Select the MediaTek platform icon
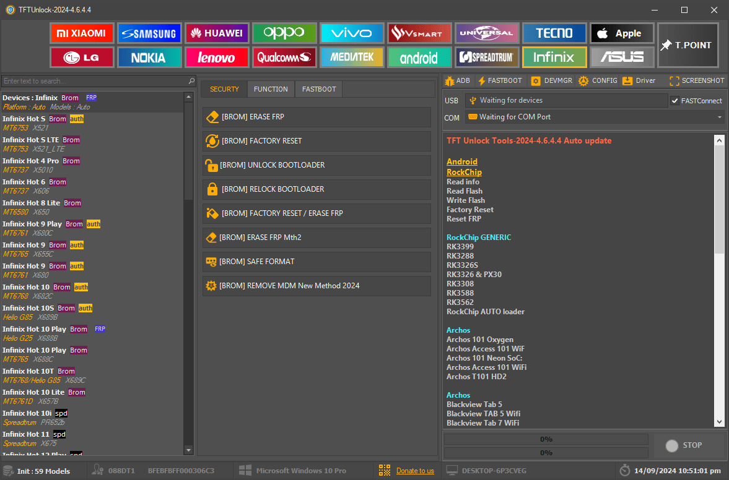This screenshot has height=480, width=729. pyautogui.click(x=351, y=58)
